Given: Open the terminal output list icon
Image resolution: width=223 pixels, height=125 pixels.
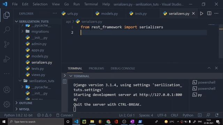Looking at the screenshot, I should click(64, 82).
